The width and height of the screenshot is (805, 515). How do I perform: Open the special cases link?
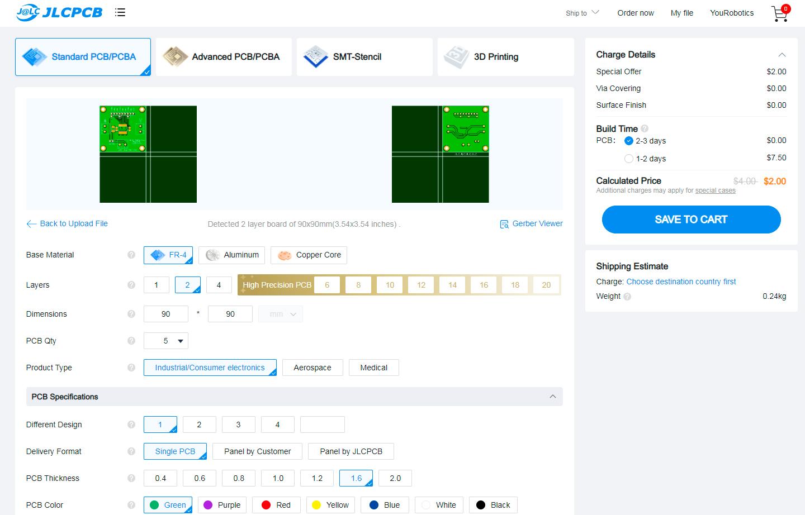point(716,190)
